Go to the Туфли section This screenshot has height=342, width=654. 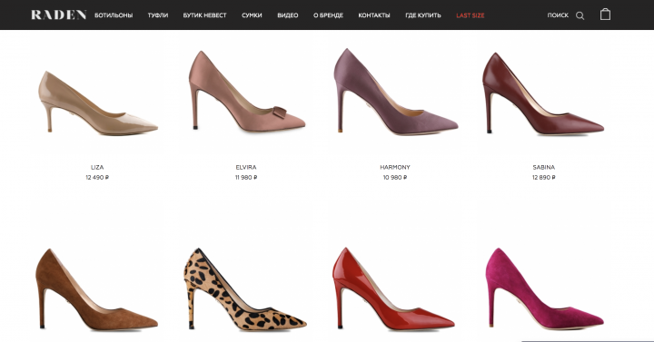(158, 15)
